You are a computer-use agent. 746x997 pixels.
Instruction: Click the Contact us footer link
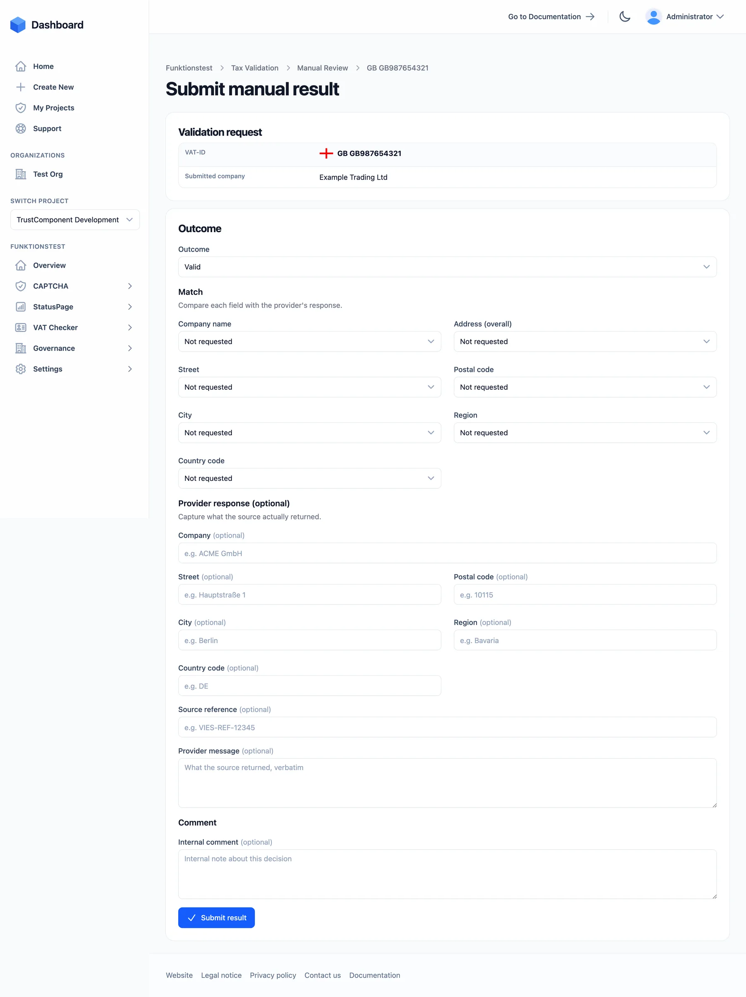(322, 975)
